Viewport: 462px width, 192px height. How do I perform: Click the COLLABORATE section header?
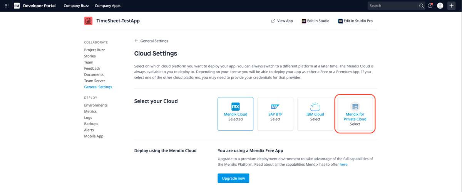(96, 42)
